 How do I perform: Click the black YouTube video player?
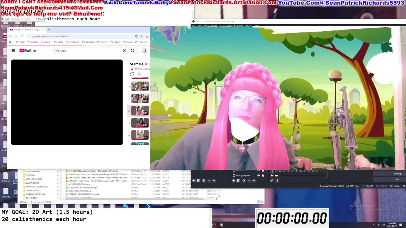click(x=67, y=102)
